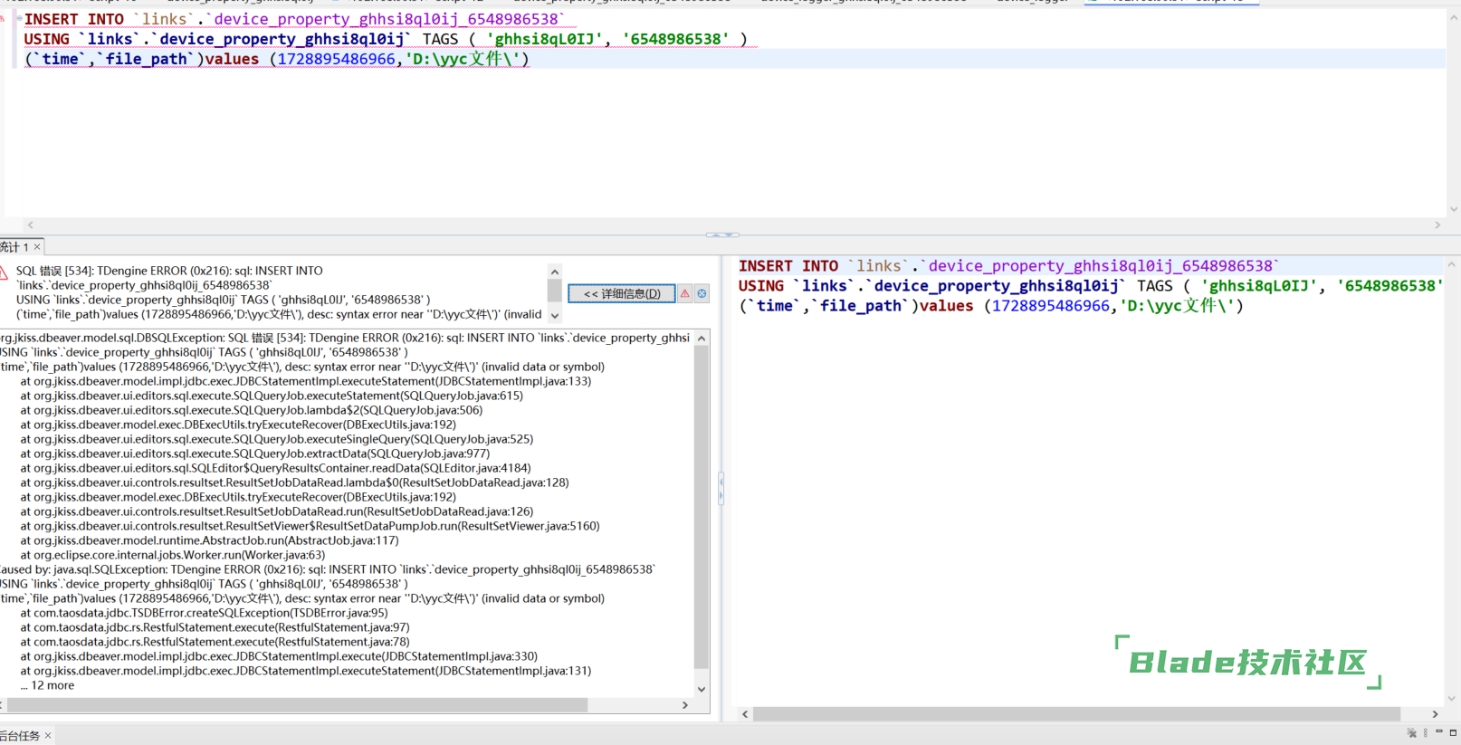Close the 统计 1 result tab
This screenshot has height=745, width=1461.
point(37,247)
